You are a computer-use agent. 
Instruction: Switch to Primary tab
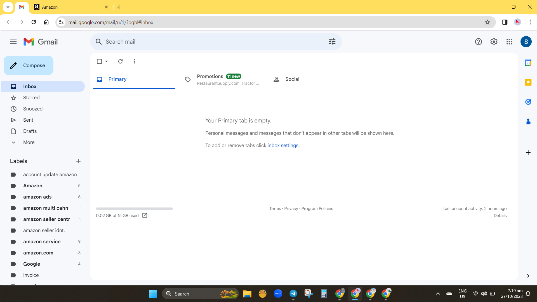pyautogui.click(x=134, y=79)
